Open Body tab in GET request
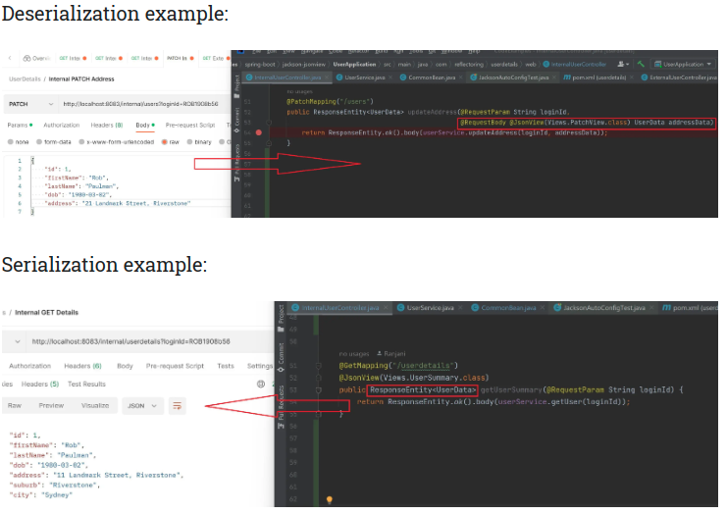Screen dimensions: 727x514 125,366
